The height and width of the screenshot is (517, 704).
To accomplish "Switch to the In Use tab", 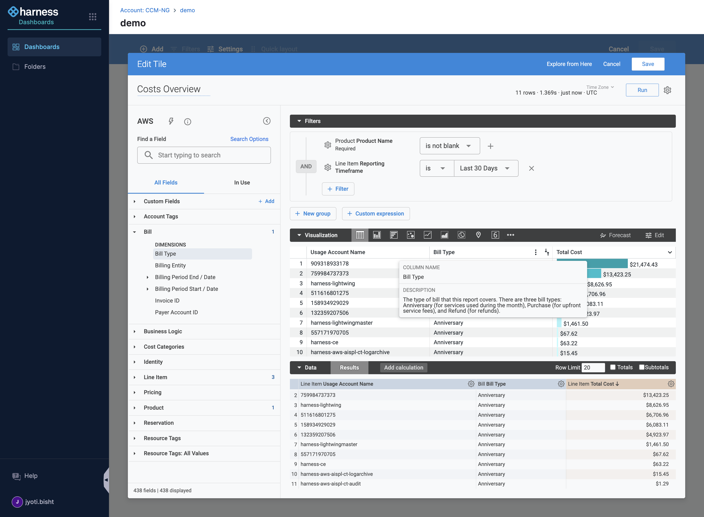I will point(242,182).
